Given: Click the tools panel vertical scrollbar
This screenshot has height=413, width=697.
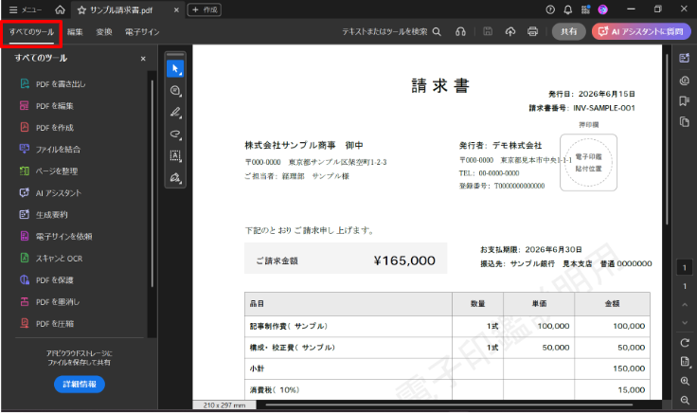Looking at the screenshot, I should 152,182.
